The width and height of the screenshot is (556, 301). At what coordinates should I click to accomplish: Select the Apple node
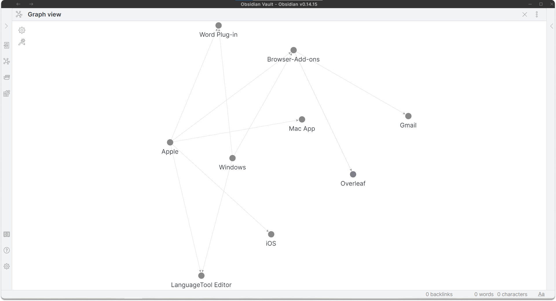tap(170, 142)
